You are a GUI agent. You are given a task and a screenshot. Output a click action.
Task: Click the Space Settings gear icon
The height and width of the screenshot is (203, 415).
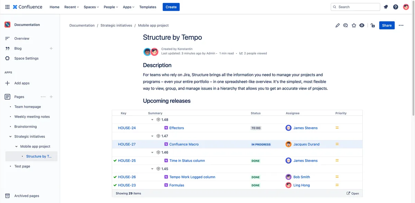pos(7,58)
